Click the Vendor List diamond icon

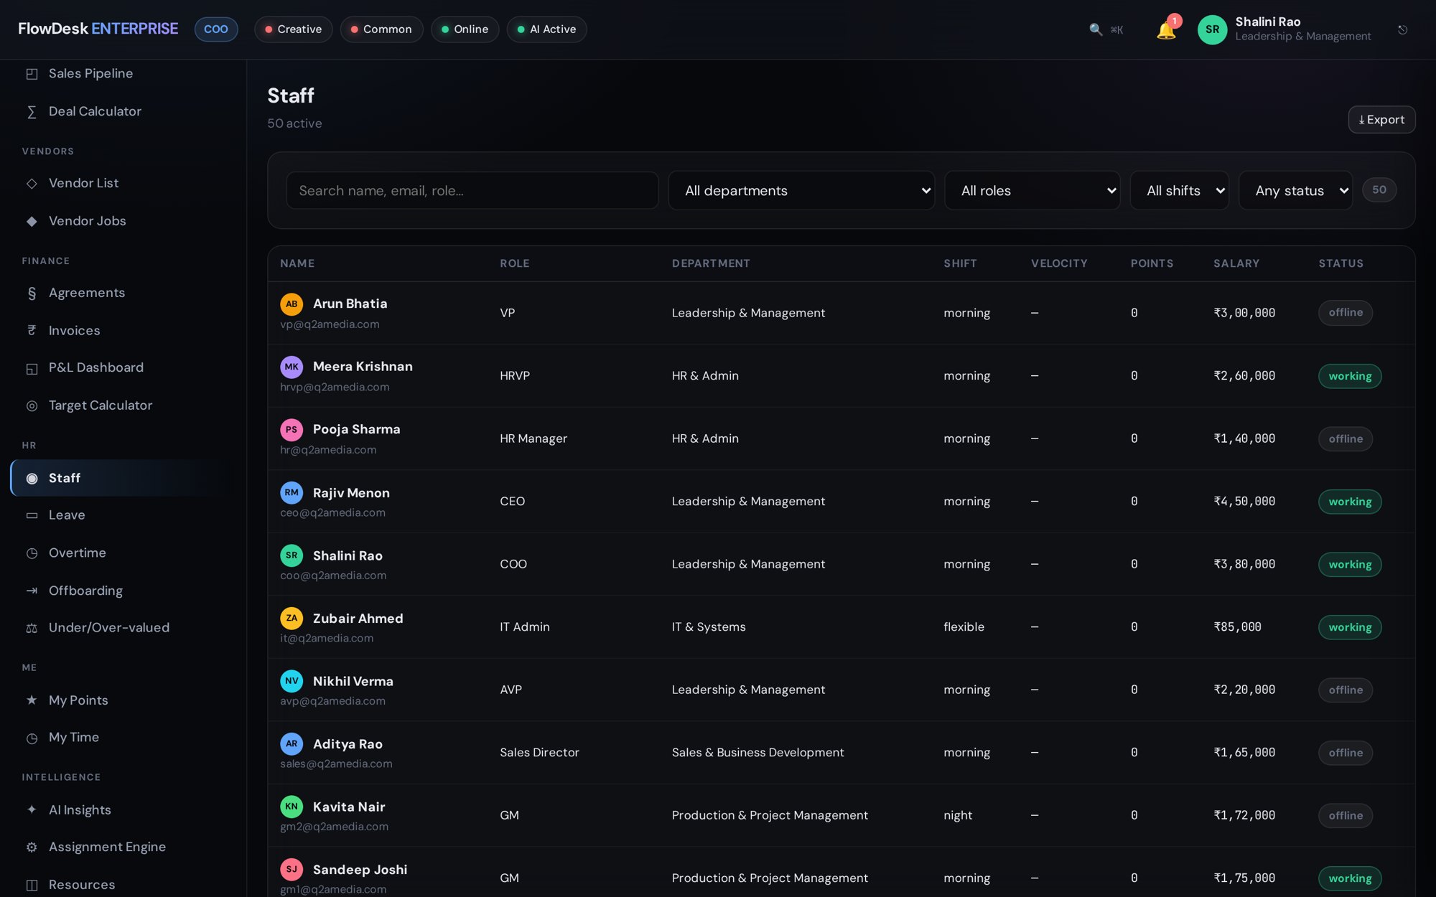(32, 184)
